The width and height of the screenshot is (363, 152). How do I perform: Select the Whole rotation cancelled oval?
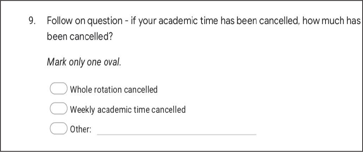(58, 89)
